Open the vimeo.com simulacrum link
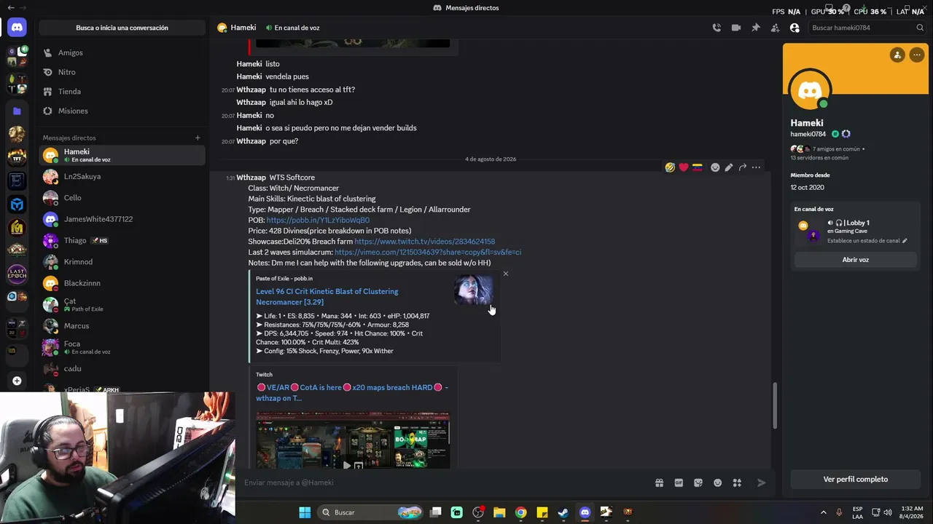 [x=428, y=252]
